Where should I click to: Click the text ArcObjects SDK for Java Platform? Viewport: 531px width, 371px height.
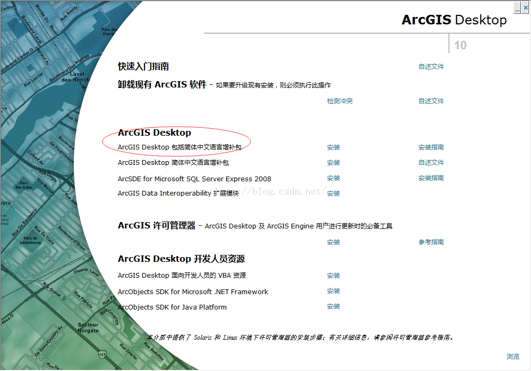[x=173, y=307]
